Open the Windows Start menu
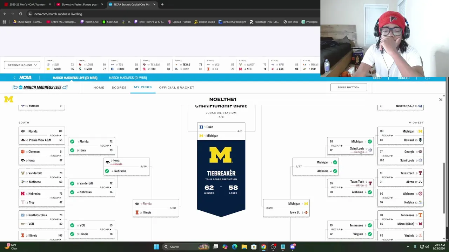Image resolution: width=449 pixels, height=252 pixels. (156, 247)
